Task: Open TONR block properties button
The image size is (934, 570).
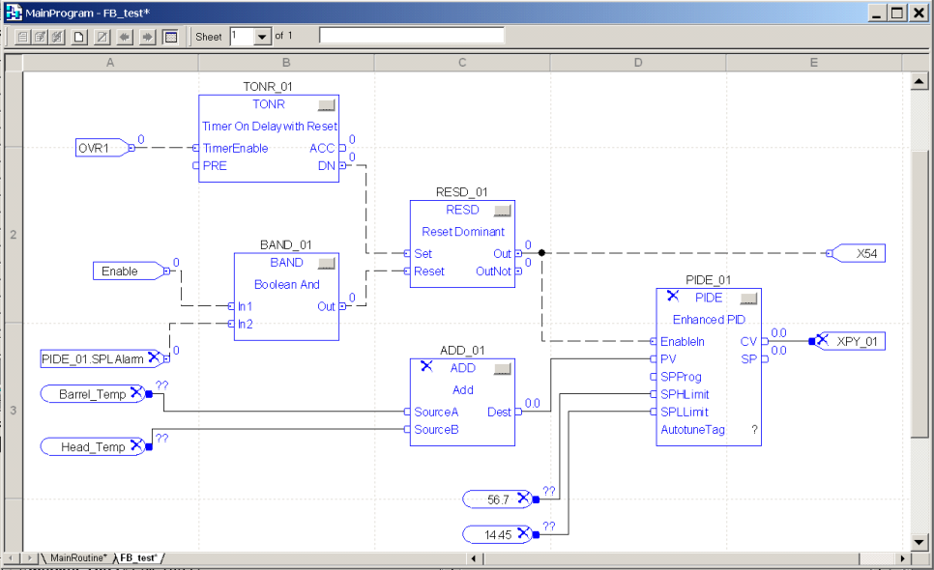Action: 327,105
